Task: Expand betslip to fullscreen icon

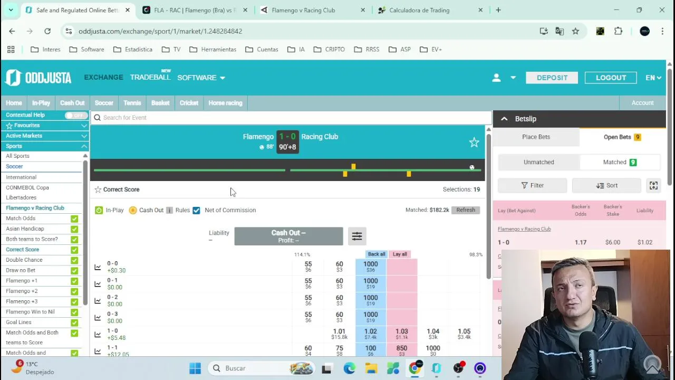Action: (x=653, y=185)
